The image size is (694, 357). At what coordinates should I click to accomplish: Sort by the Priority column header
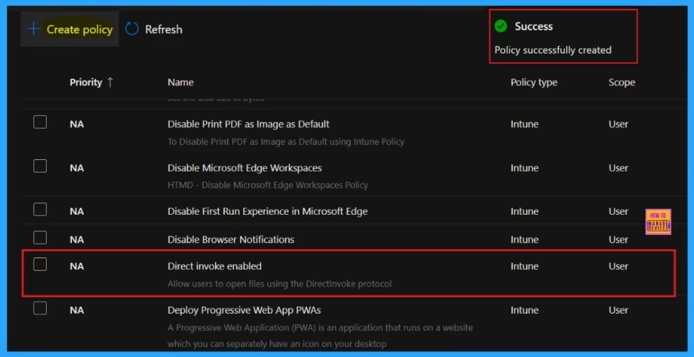point(86,82)
